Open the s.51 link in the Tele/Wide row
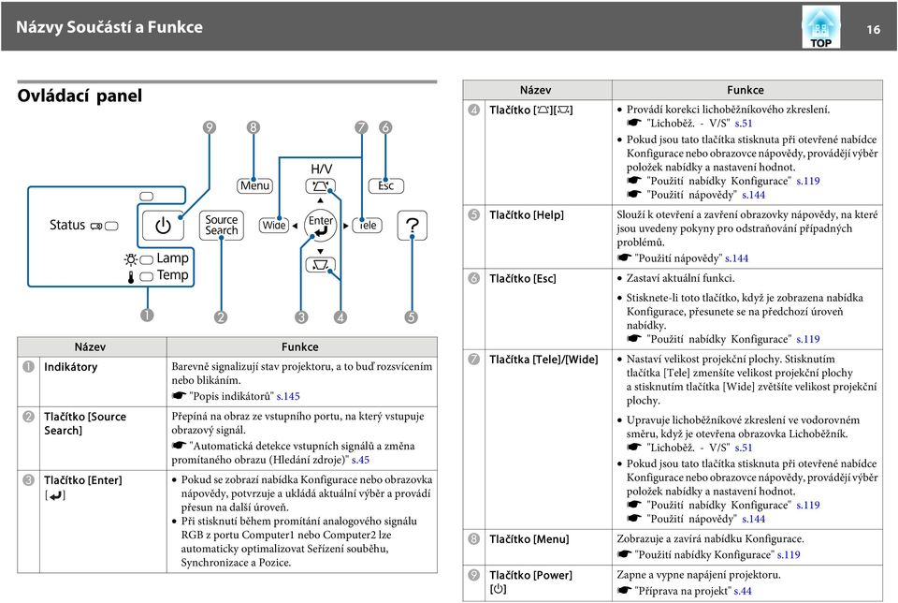Image resolution: width=898 pixels, height=603 pixels. pos(744,448)
